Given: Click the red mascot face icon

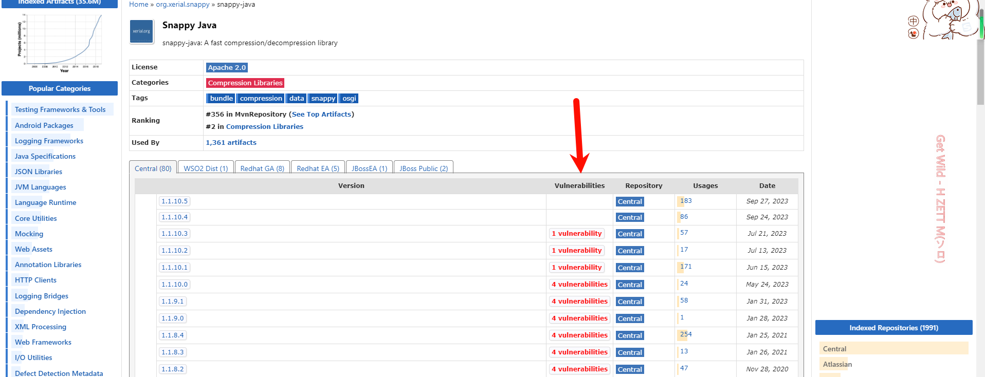Looking at the screenshot, I should click(913, 34).
